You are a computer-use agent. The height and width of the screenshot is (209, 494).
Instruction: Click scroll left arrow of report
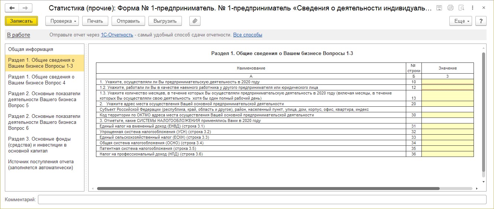(x=92, y=189)
